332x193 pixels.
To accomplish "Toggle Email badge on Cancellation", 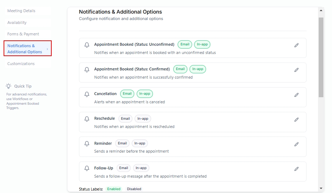I will point(127,94).
